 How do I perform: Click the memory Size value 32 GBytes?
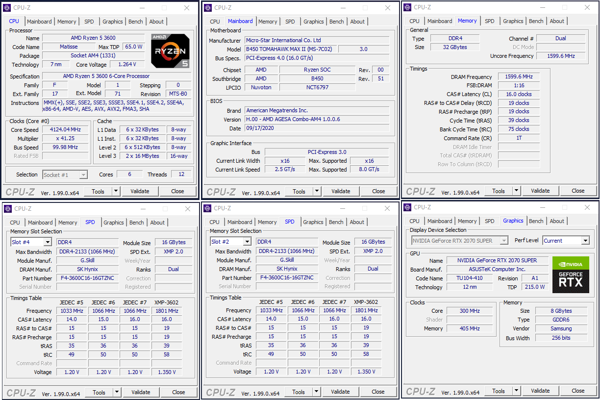(x=455, y=48)
